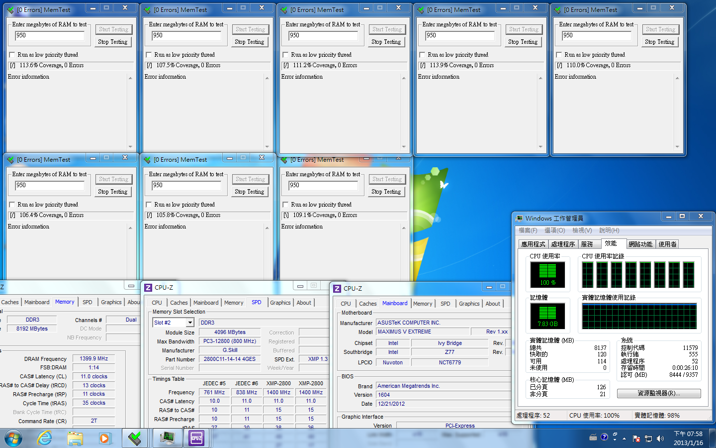Stop Testing in the 111.2% coverage MemTest
Image resolution: width=716 pixels, height=448 pixels.
(x=386, y=42)
